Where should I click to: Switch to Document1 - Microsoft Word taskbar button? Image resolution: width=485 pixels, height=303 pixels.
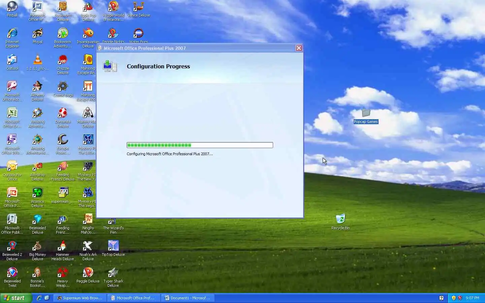(188, 298)
